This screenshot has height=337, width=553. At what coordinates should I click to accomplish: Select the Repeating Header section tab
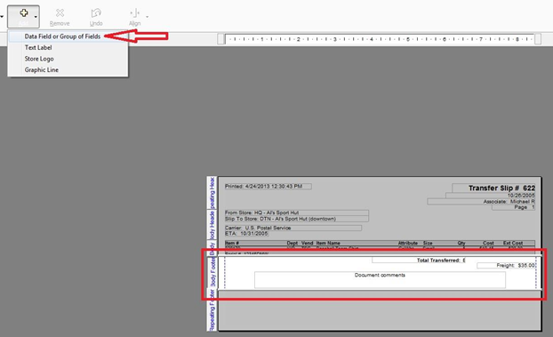(x=212, y=193)
